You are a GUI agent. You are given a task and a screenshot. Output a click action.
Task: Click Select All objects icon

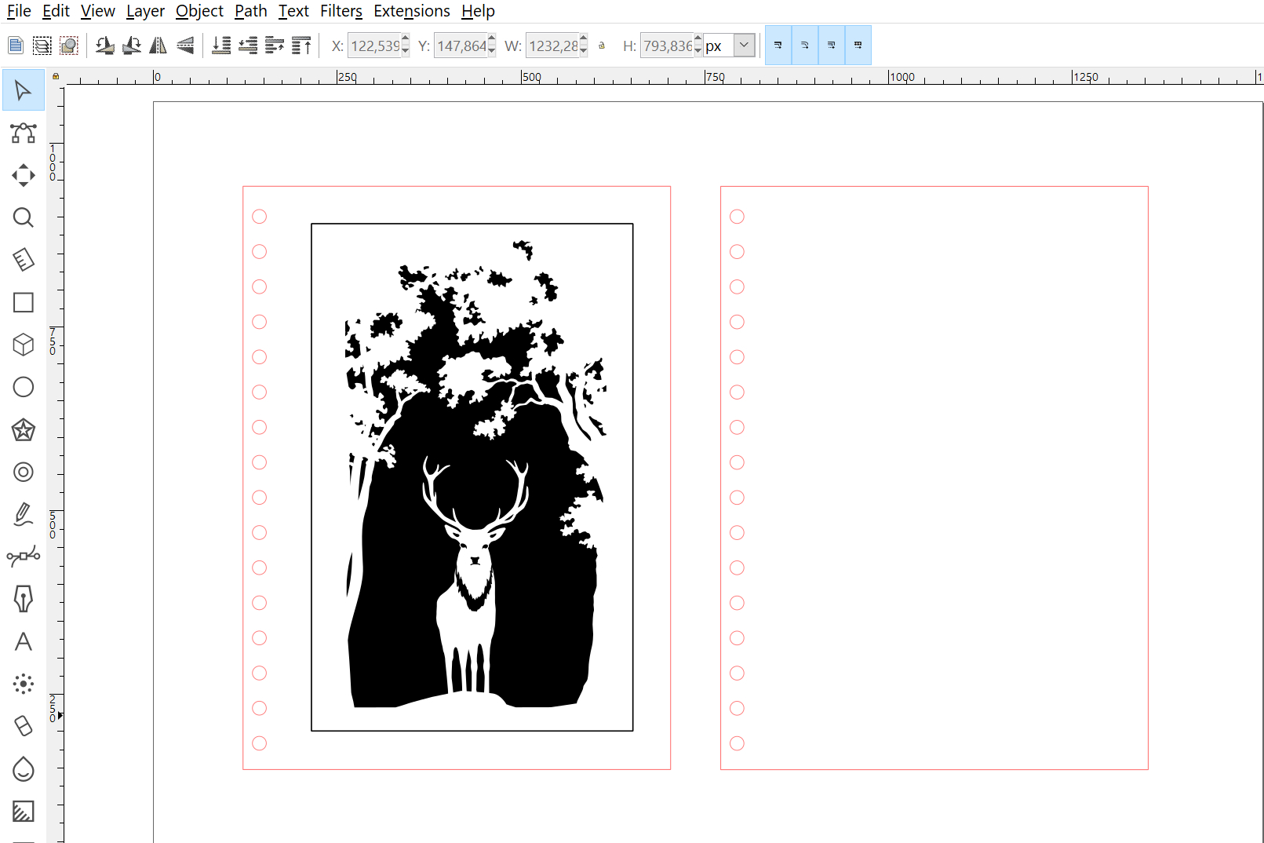pyautogui.click(x=16, y=46)
